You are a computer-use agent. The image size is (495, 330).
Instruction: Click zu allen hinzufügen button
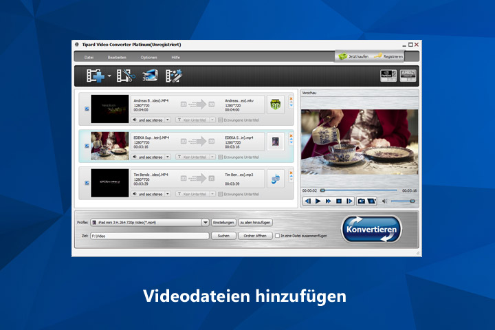point(255,223)
